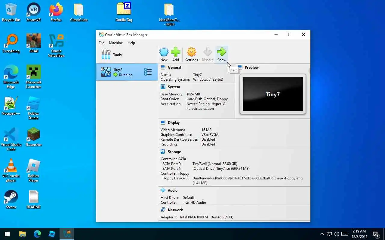Image resolution: width=385 pixels, height=240 pixels.
Task: Click the Audio section speaker icon
Action: click(163, 190)
